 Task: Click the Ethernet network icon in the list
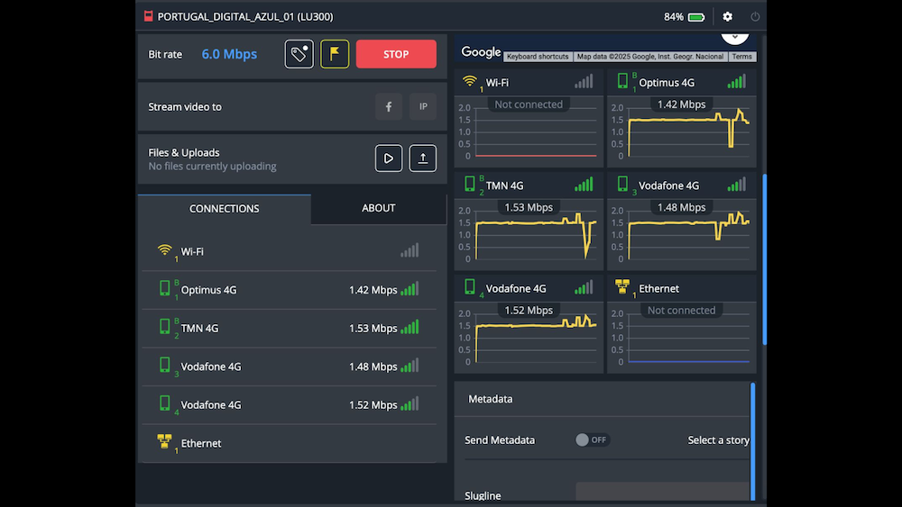click(x=164, y=441)
